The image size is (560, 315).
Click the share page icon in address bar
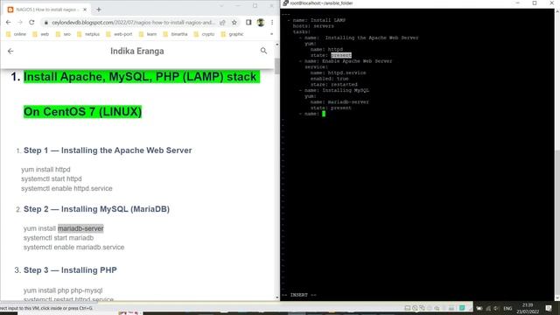222,23
